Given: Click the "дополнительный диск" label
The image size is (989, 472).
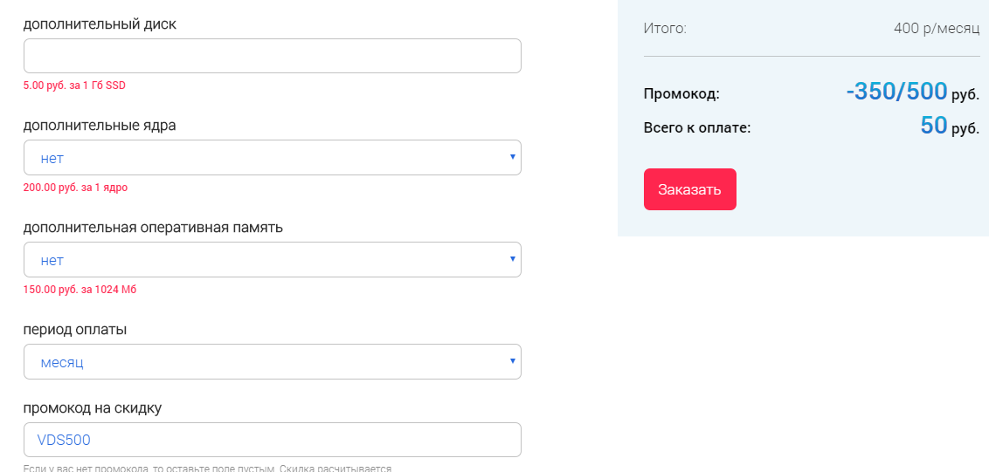Looking at the screenshot, I should pyautogui.click(x=100, y=24).
